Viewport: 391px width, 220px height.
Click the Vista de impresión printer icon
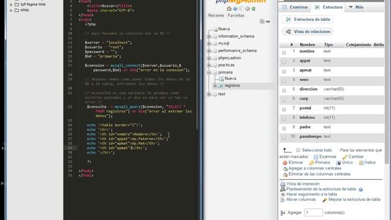(283, 184)
